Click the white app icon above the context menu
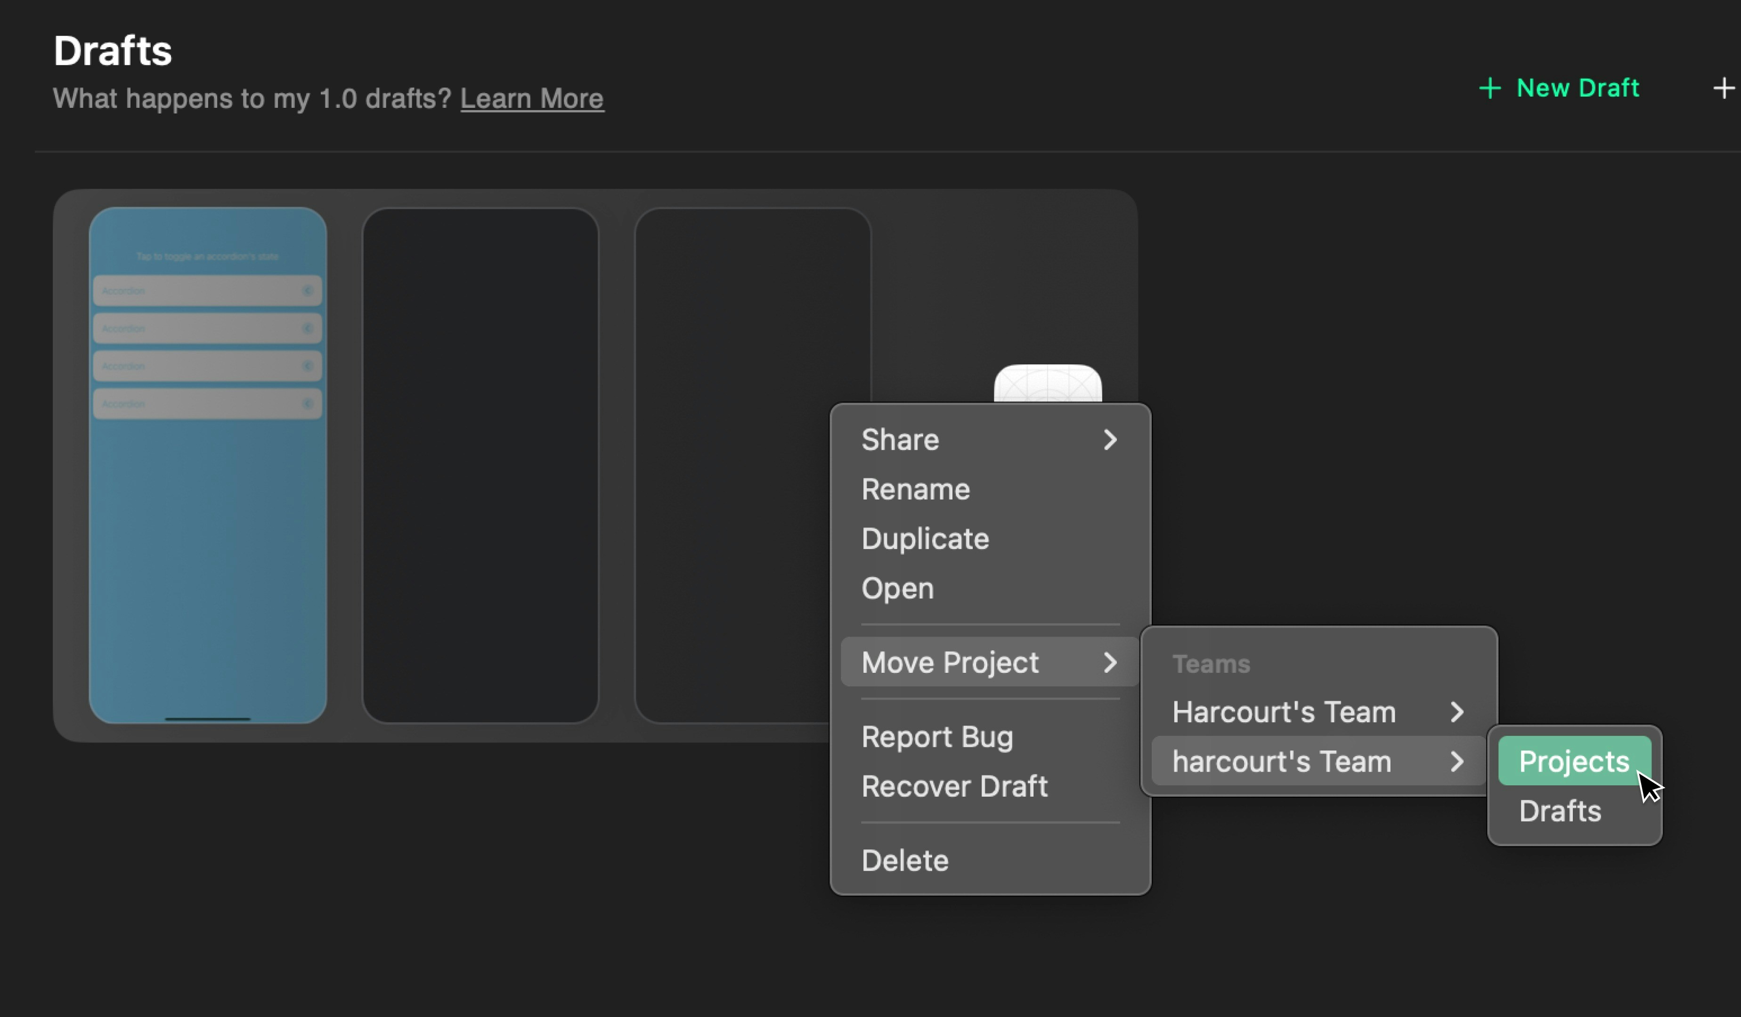Image resolution: width=1741 pixels, height=1017 pixels. [1047, 384]
